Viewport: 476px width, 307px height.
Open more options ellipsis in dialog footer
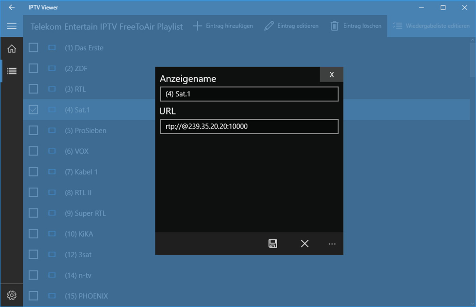tap(332, 244)
